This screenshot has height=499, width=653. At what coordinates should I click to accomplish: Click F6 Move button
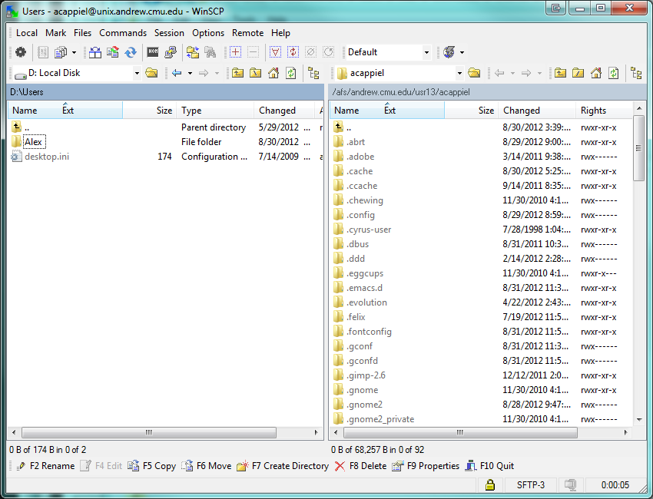207,466
